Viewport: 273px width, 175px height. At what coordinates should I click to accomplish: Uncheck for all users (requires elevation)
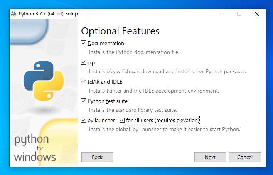coord(122,120)
